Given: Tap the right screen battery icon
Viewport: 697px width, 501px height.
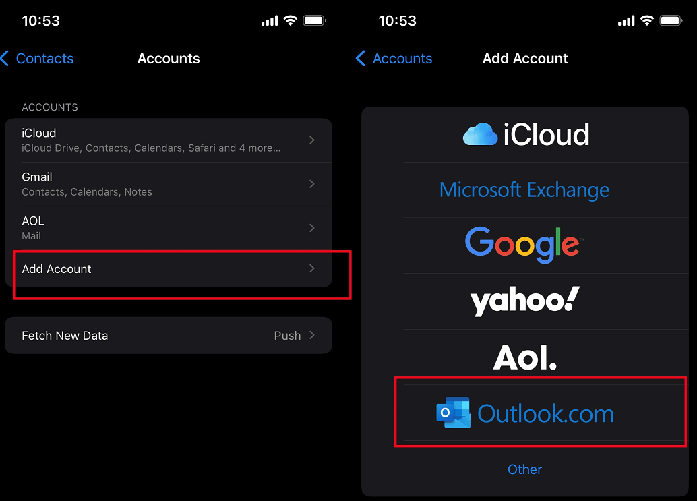Looking at the screenshot, I should 671,21.
